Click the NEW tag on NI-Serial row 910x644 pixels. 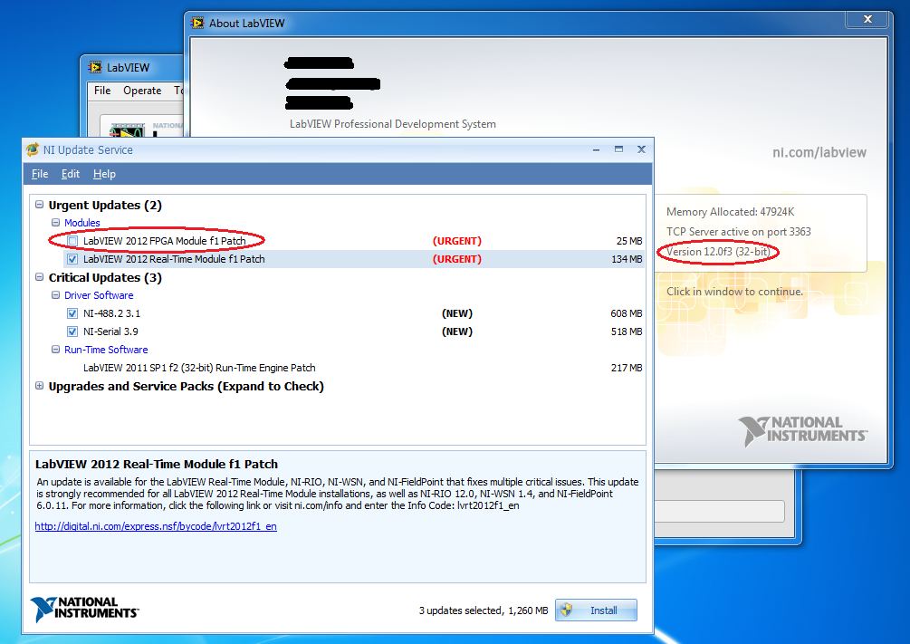point(456,332)
